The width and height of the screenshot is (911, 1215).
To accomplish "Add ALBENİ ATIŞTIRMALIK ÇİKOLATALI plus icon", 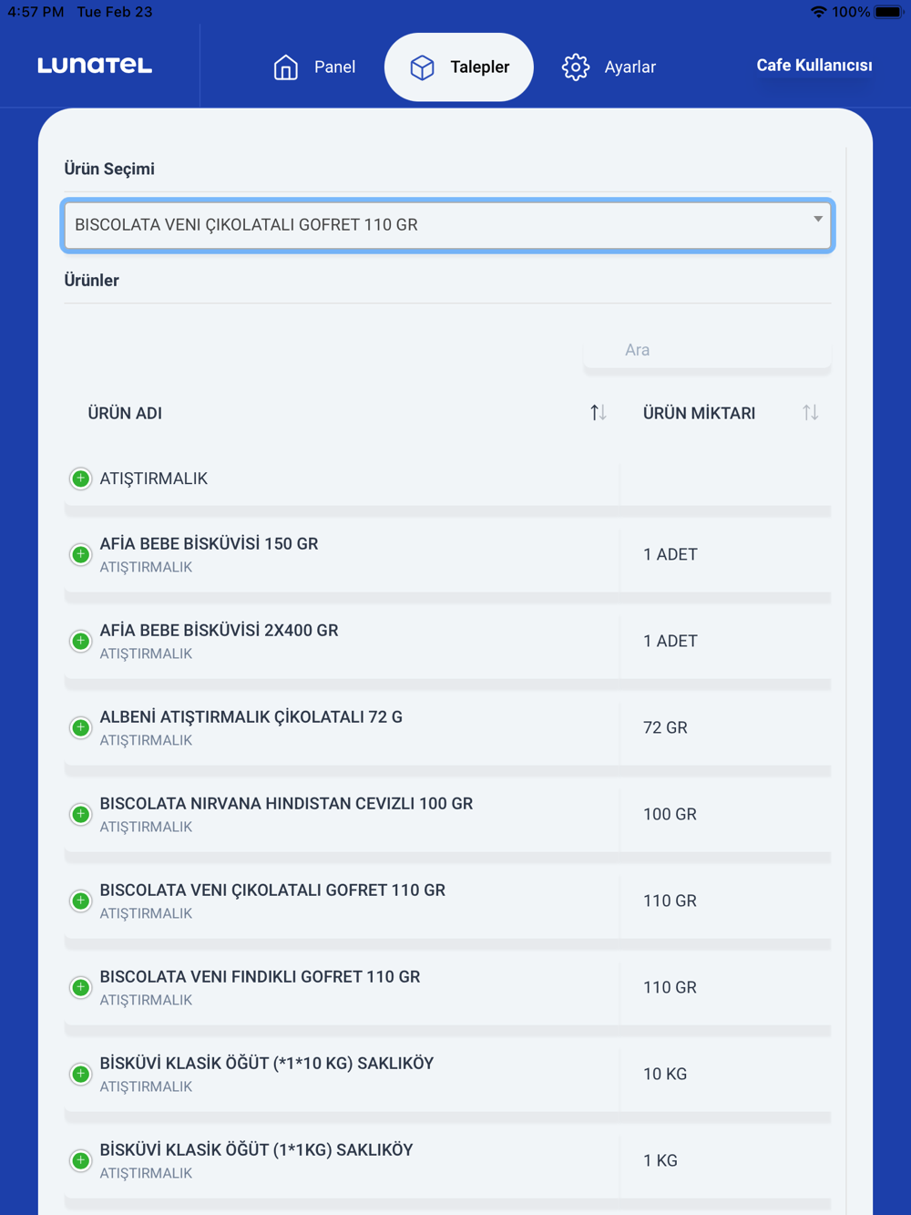I will 81,727.
